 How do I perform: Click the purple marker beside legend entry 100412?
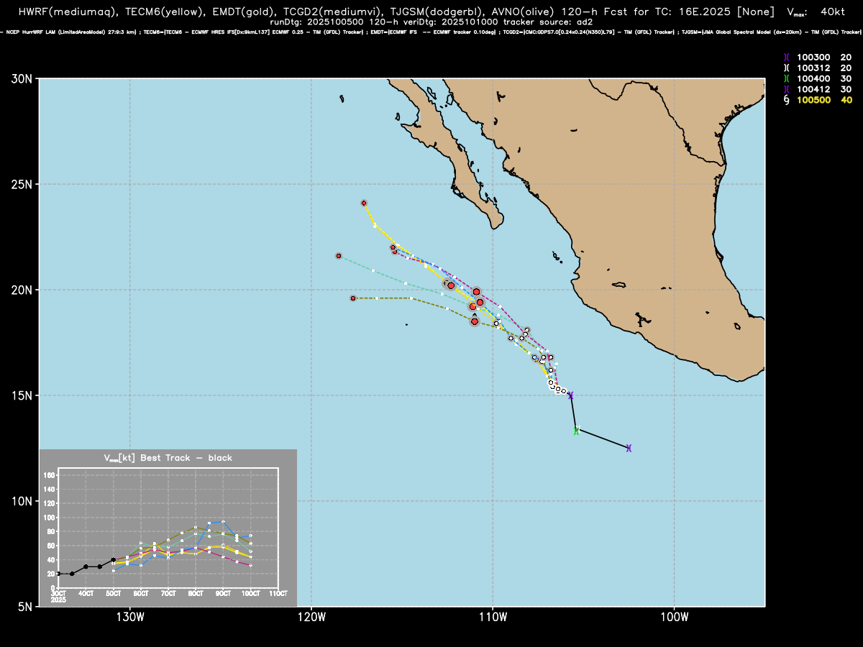(x=787, y=89)
